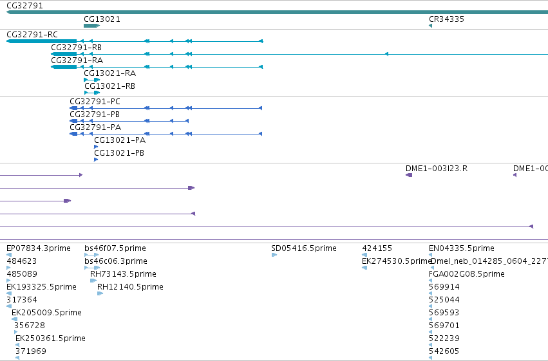Image resolution: width=548 pixels, height=361 pixels.
Task: Select the CG13021 gene arrow glyph
Action: 92,26
